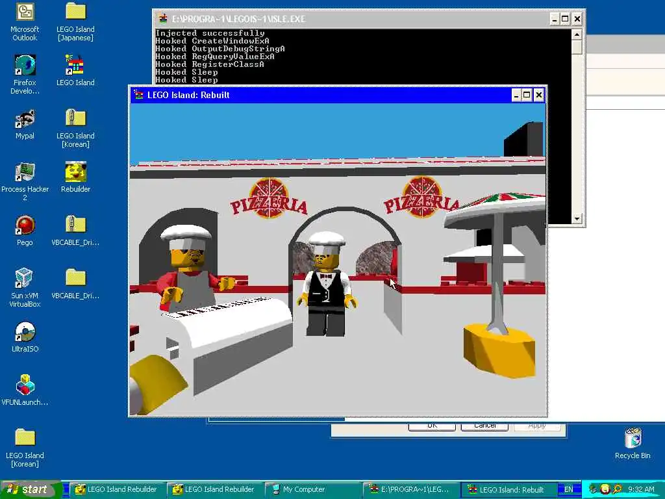Viewport: 665px width, 499px height.
Task: Click the console scrollbar down arrow
Action: pyautogui.click(x=577, y=218)
